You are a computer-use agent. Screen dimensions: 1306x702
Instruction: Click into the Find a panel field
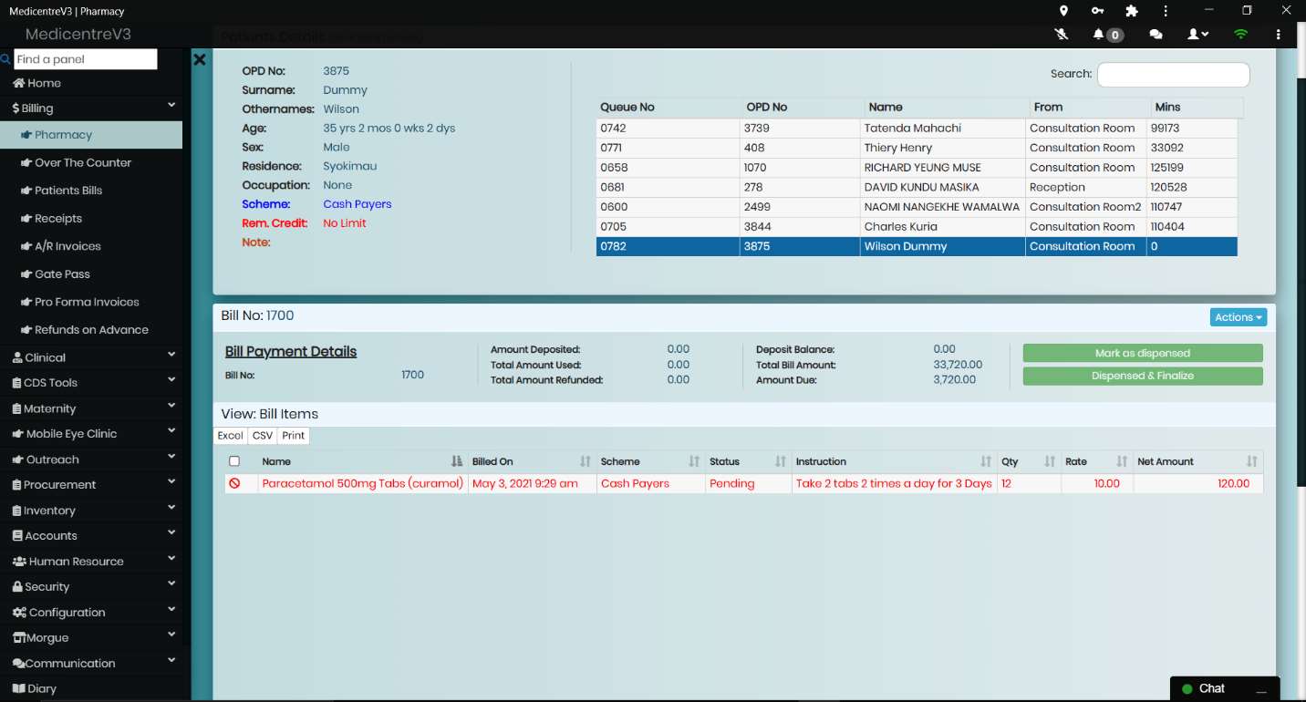[x=86, y=59]
